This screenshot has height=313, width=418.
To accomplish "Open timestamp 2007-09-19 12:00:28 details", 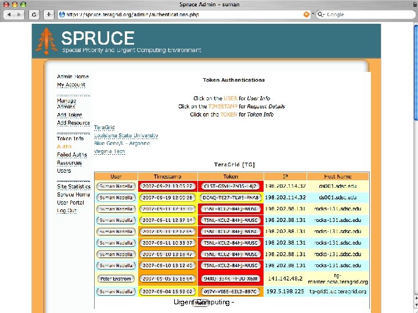I will coord(167,198).
